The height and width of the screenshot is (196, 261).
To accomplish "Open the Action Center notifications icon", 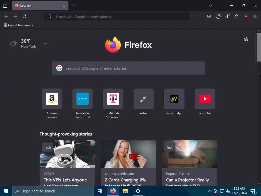I will [x=253, y=191].
